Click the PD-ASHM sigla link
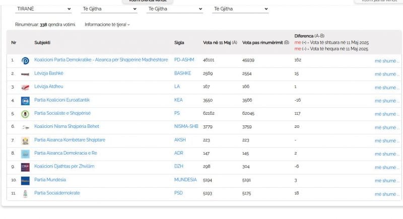The height and width of the screenshot is (219, 403). [184, 60]
